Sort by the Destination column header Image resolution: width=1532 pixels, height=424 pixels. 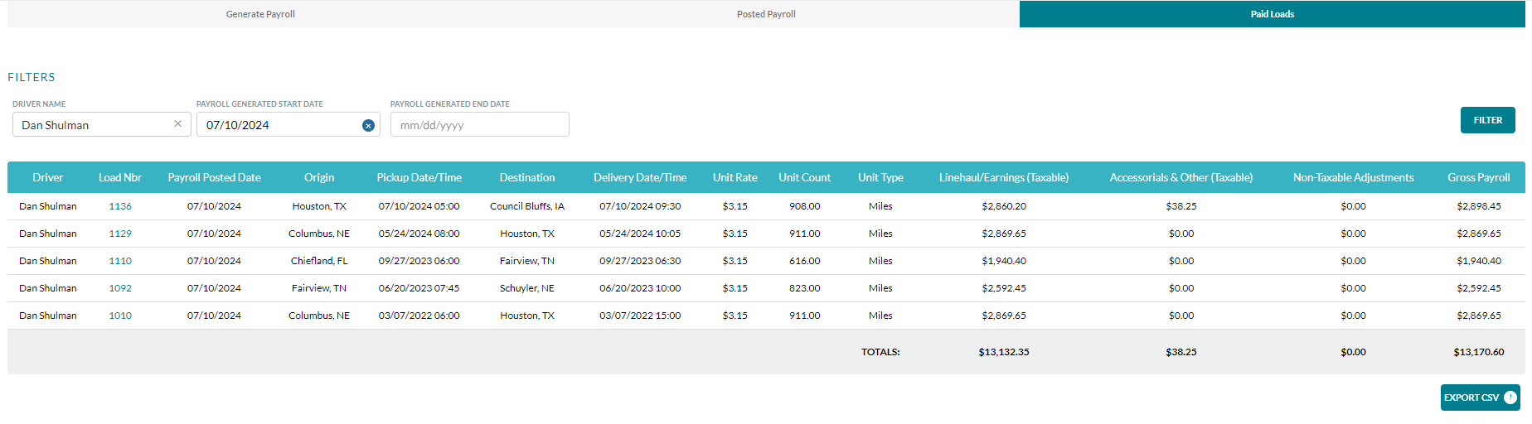tap(527, 177)
